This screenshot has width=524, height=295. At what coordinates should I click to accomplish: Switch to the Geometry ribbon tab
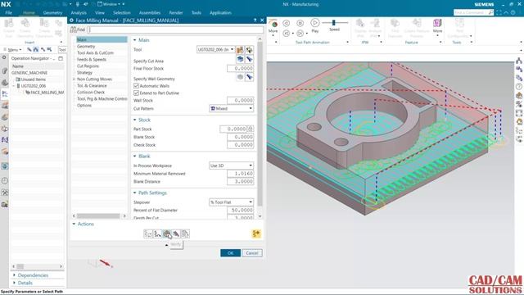coord(52,13)
